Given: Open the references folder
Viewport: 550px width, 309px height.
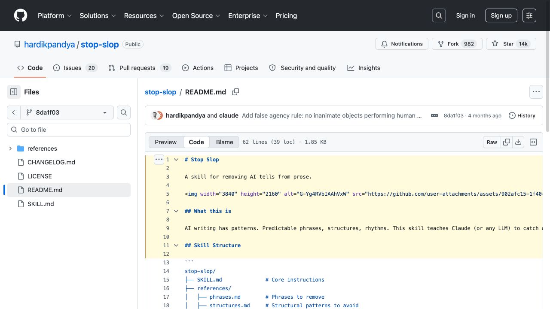Looking at the screenshot, I should pos(42,148).
